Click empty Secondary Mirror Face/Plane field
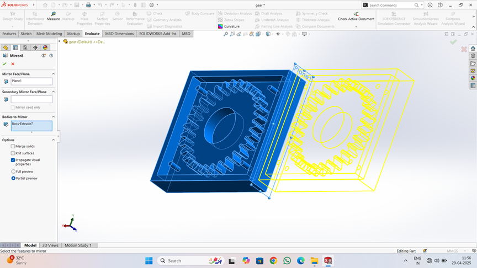Image resolution: width=477 pixels, height=268 pixels. coord(31,99)
